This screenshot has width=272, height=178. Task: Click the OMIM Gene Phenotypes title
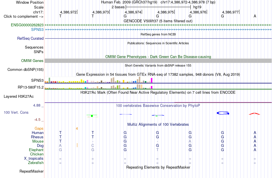click(158, 57)
